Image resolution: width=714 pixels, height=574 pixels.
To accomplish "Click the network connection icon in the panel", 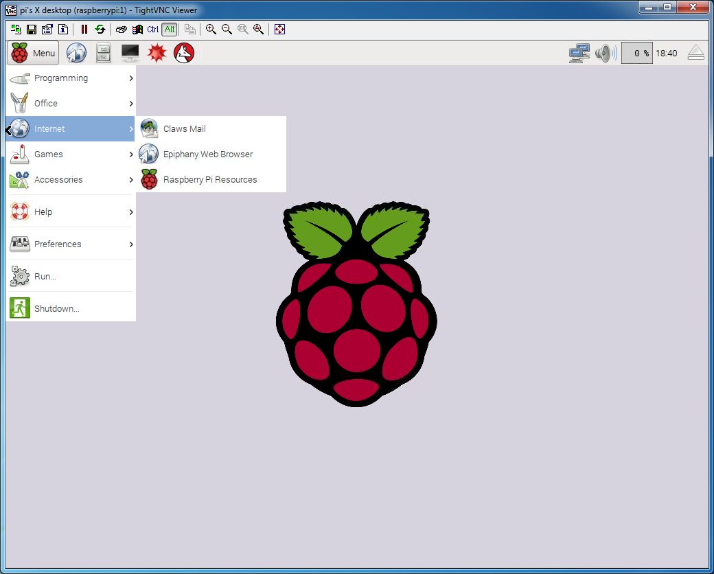I will pyautogui.click(x=579, y=54).
